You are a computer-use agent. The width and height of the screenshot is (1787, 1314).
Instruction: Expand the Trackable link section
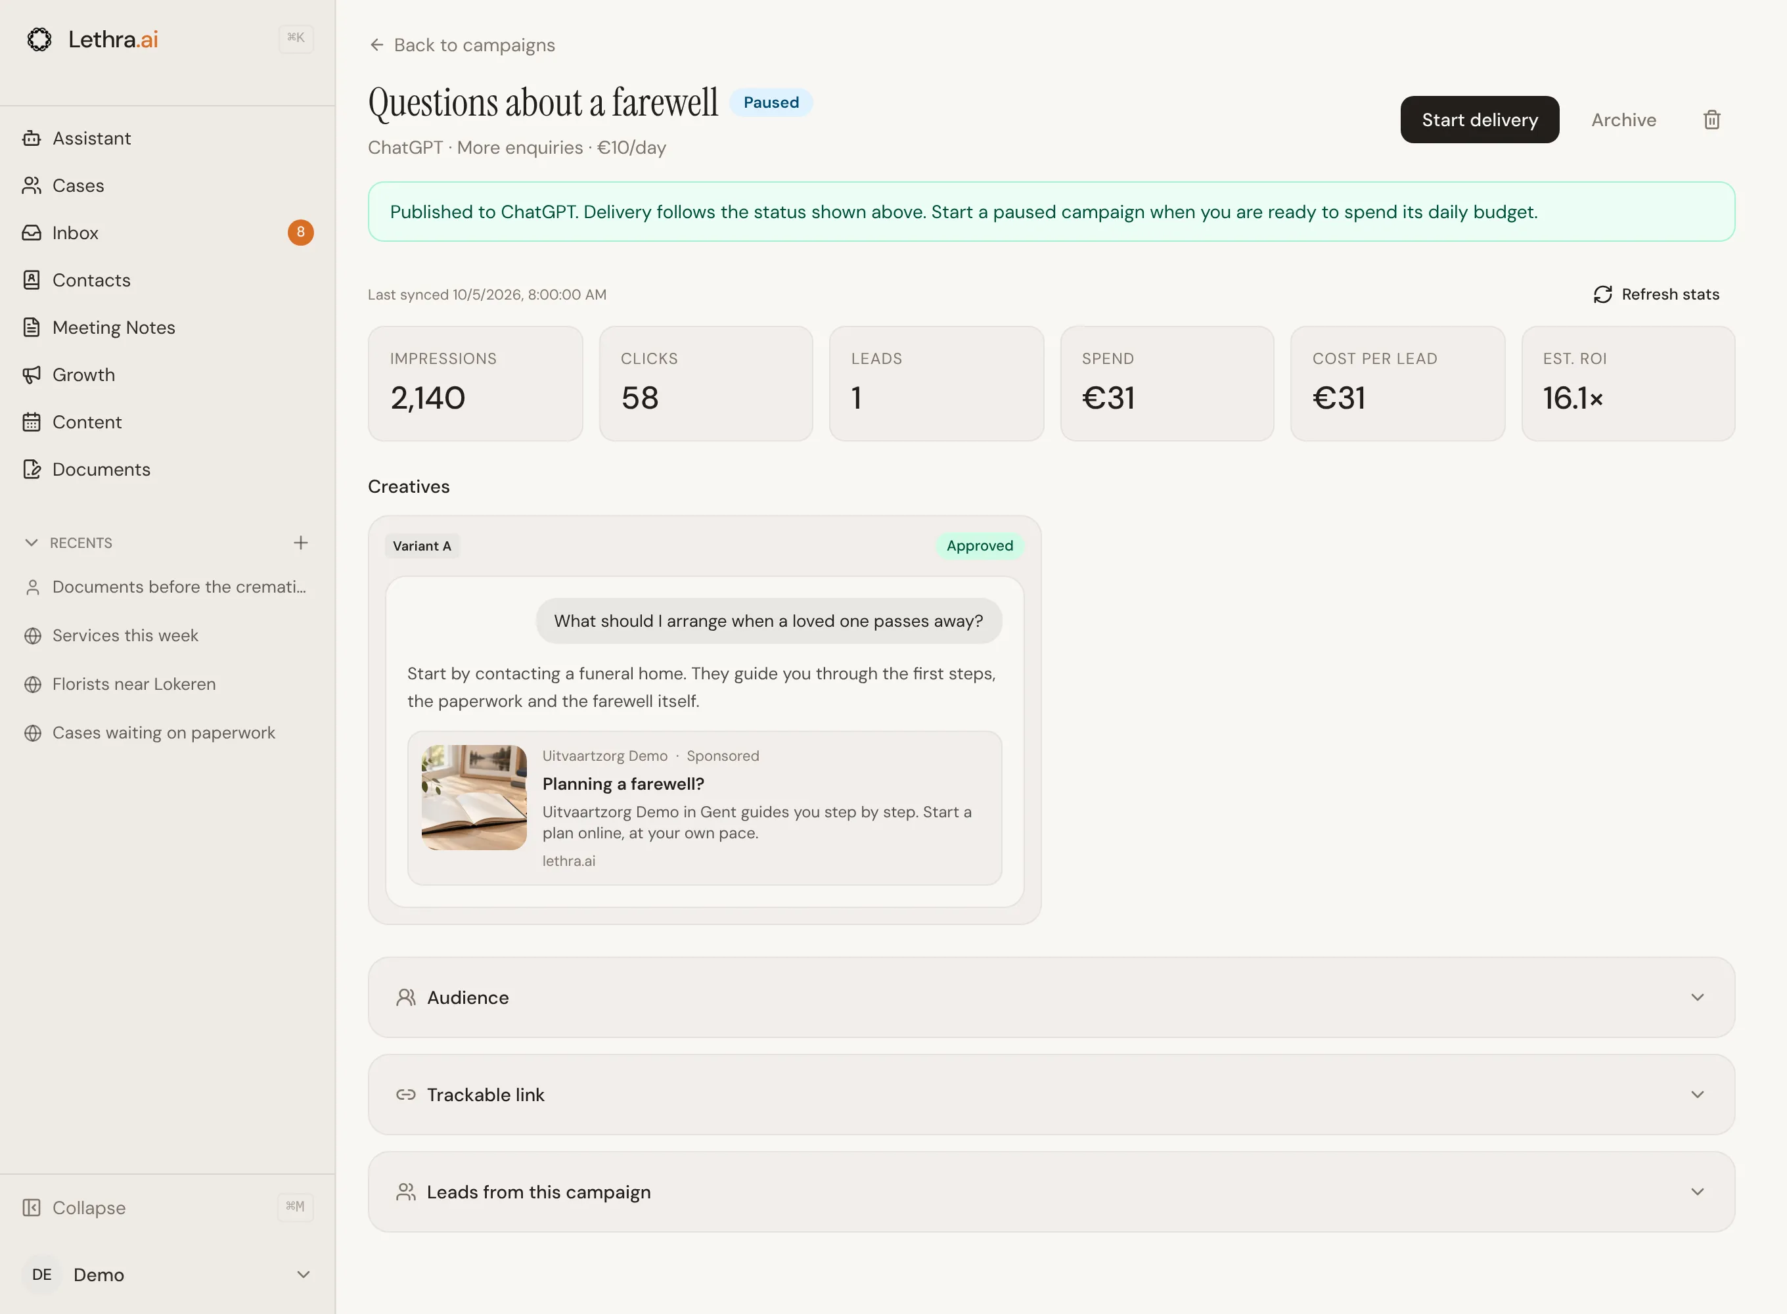pyautogui.click(x=1051, y=1095)
